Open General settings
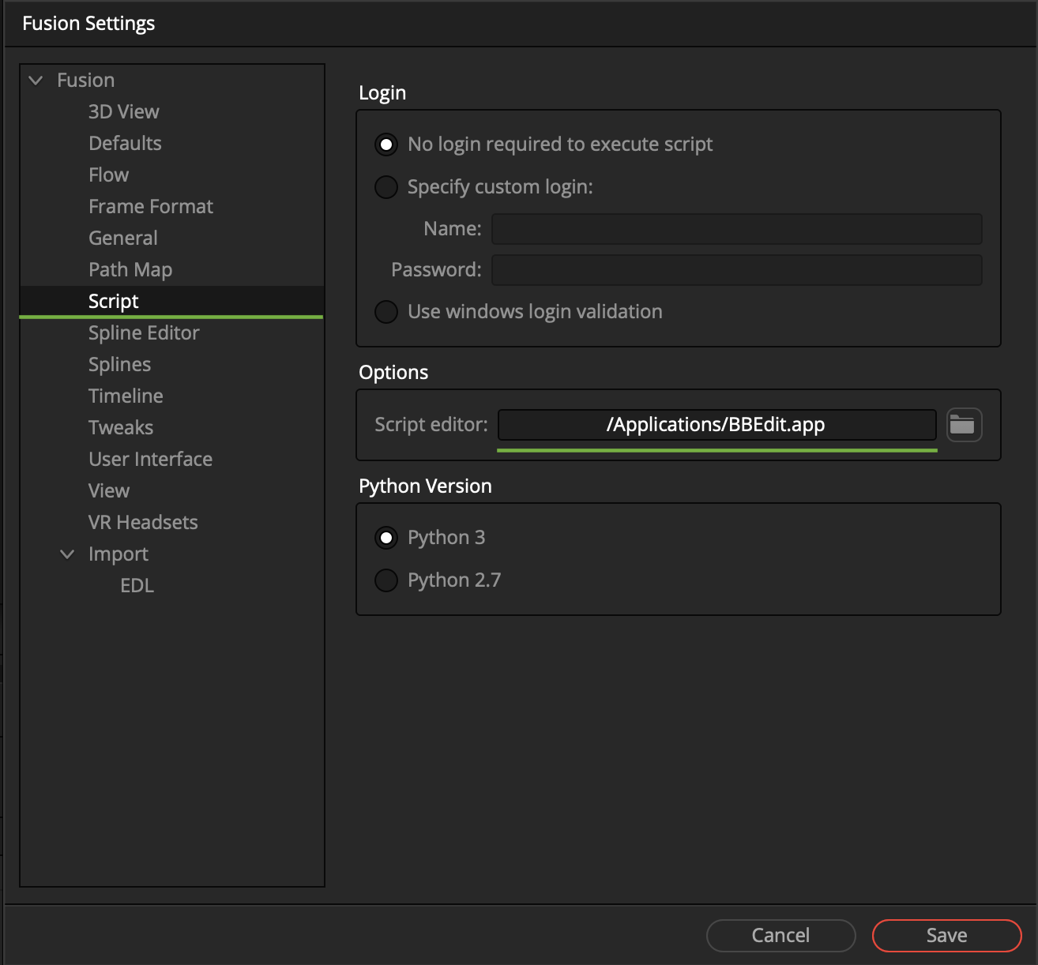This screenshot has height=965, width=1038. pos(123,238)
